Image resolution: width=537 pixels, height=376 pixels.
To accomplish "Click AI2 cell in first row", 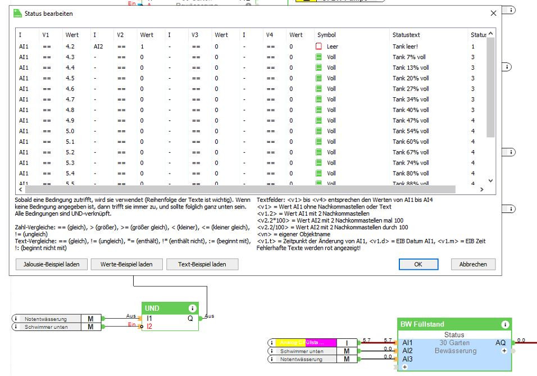I will coord(98,46).
